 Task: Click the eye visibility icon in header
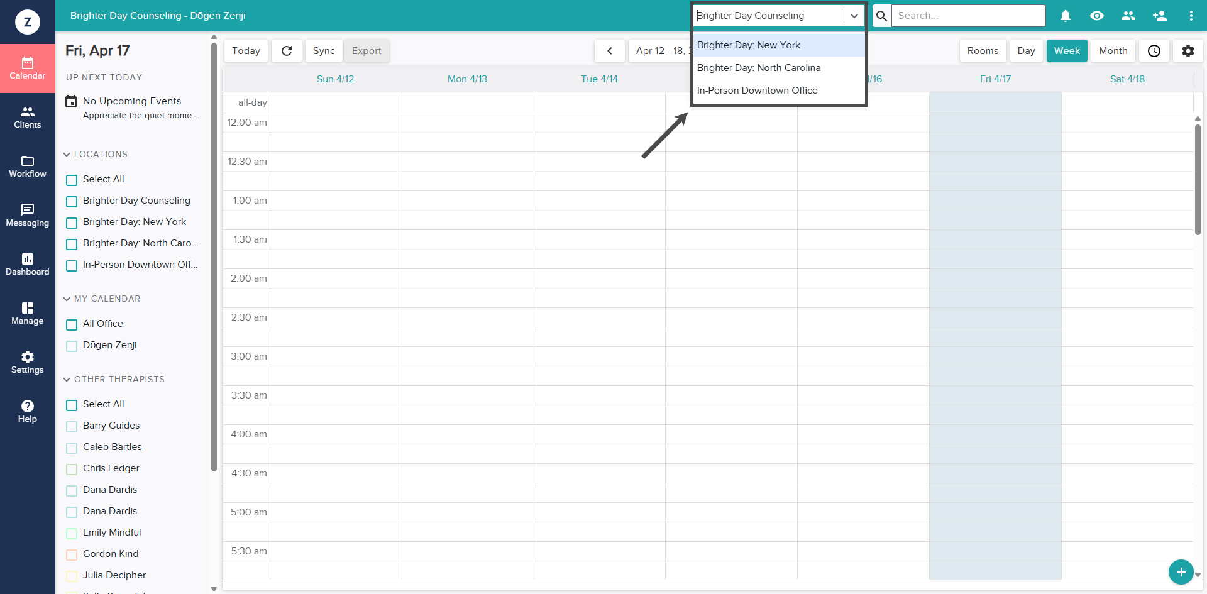1097,16
